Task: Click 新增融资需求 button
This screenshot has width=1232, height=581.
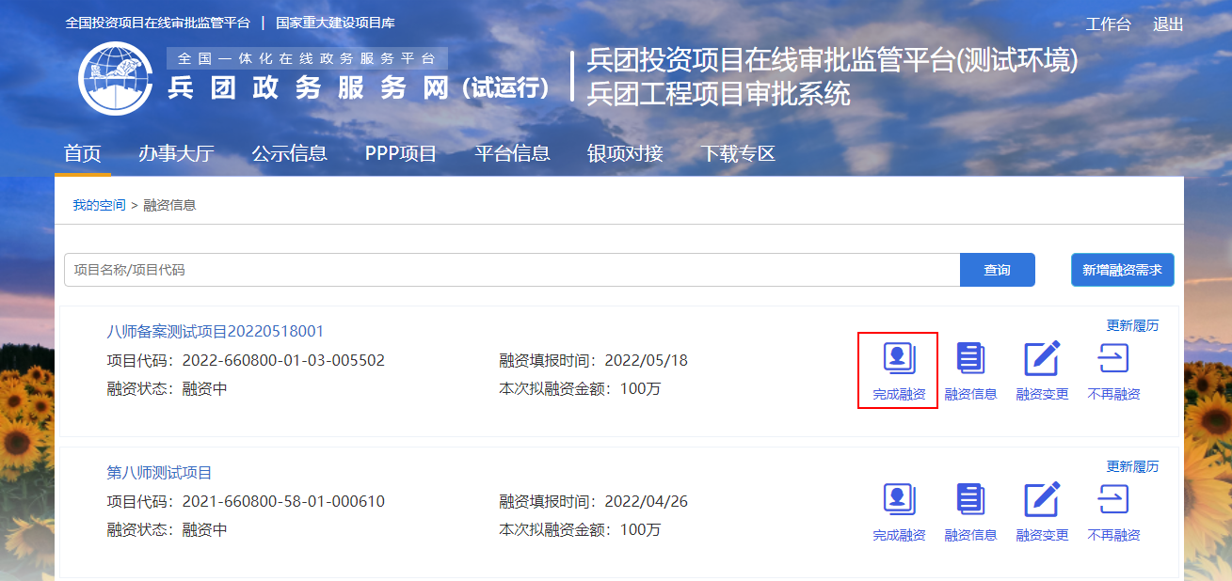Action: click(x=1122, y=270)
